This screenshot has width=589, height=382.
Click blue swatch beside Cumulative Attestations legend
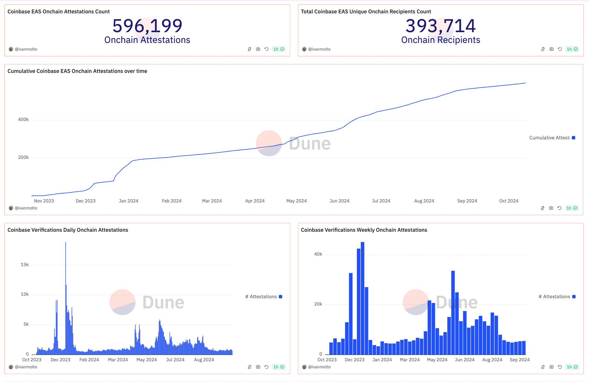pyautogui.click(x=573, y=138)
